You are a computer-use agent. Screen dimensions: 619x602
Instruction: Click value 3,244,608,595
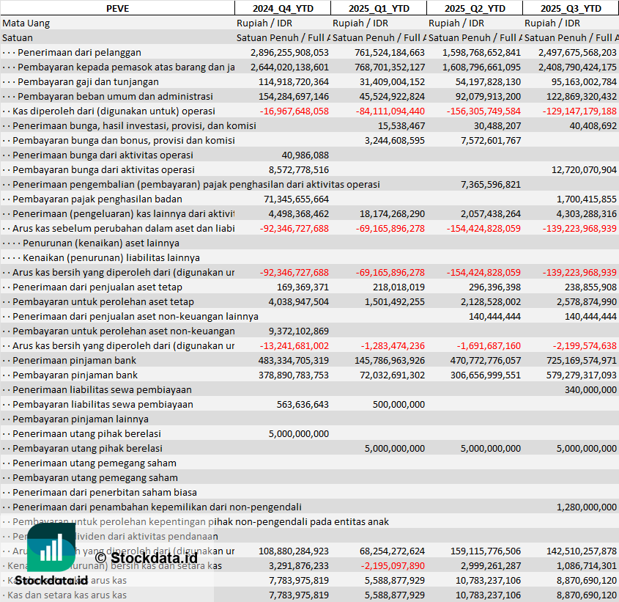click(x=394, y=140)
